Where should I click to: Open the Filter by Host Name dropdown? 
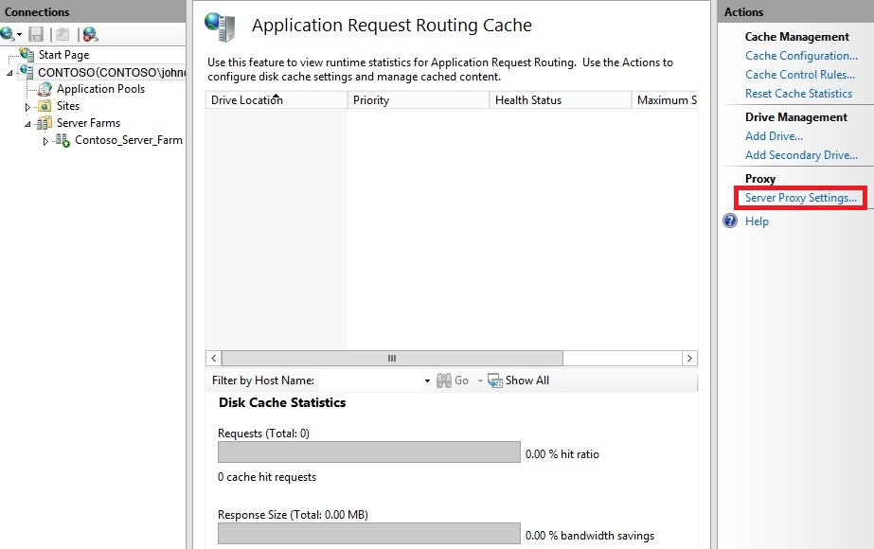click(x=428, y=381)
